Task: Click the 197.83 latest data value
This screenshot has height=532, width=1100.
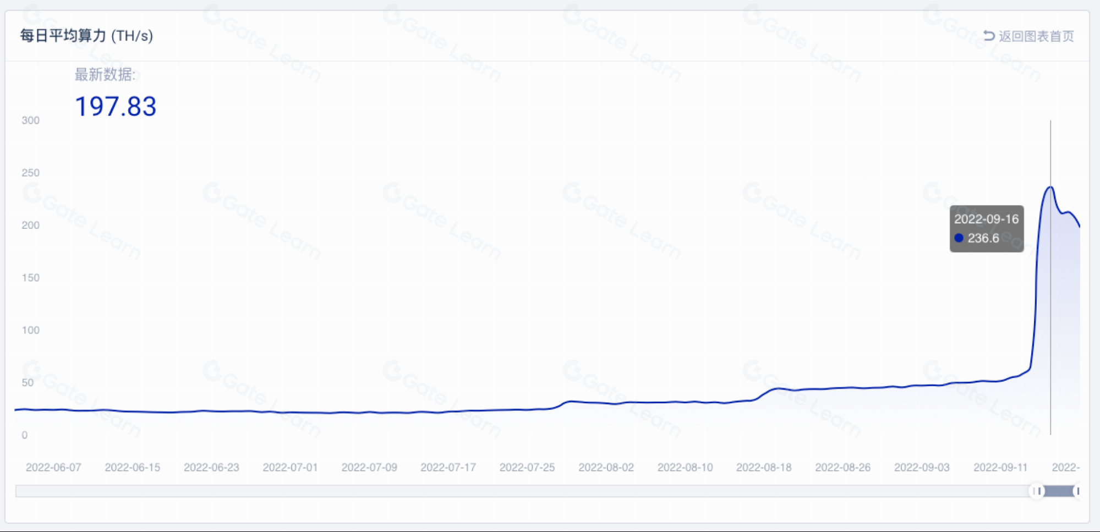Action: tap(116, 106)
